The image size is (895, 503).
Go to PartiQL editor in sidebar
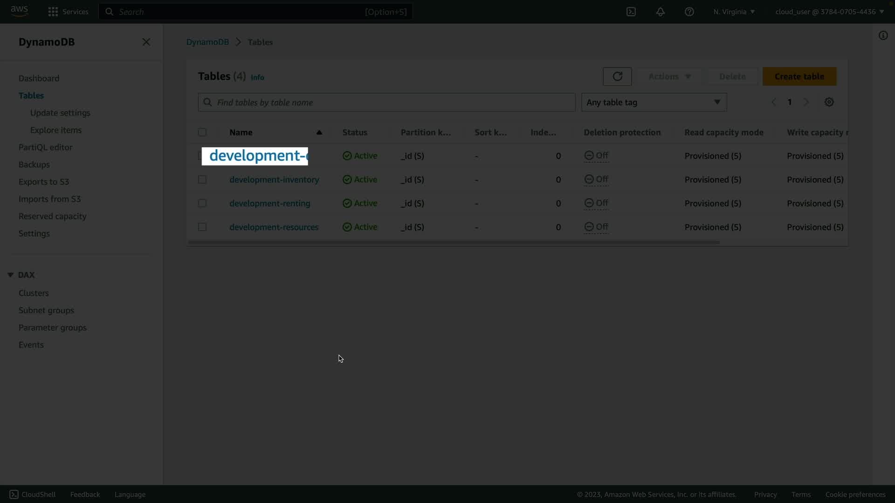click(45, 147)
